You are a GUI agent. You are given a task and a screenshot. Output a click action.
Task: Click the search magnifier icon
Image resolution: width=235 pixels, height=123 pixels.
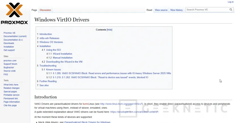(231, 10)
